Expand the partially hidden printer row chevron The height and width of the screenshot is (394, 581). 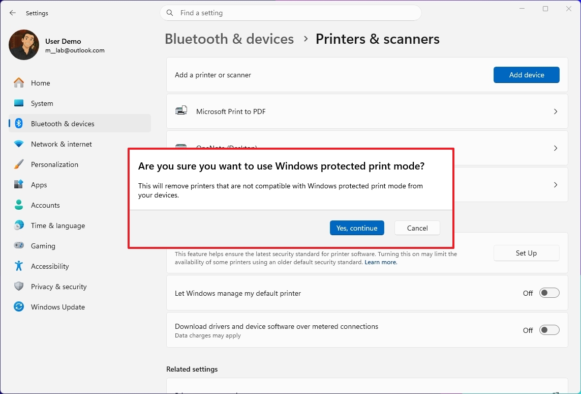(556, 185)
